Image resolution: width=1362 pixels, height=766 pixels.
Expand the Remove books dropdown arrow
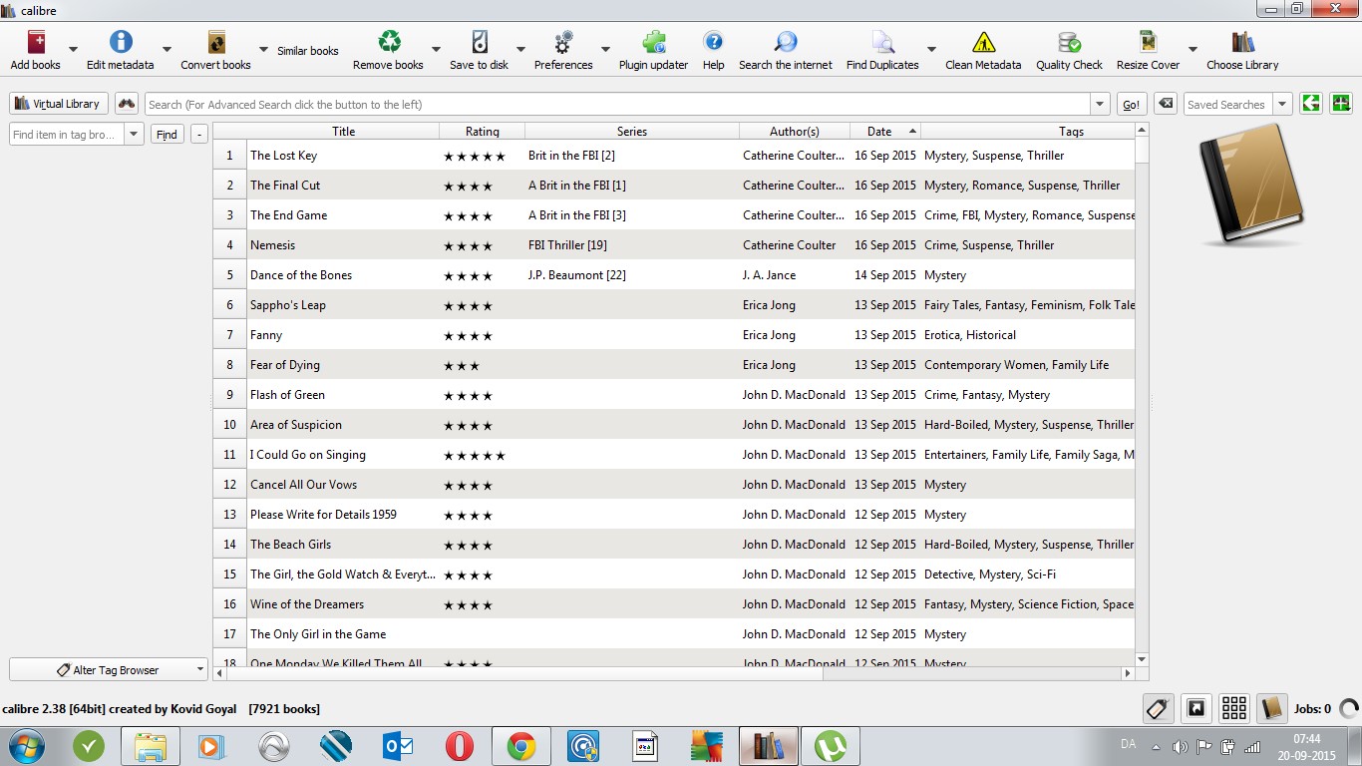[436, 49]
